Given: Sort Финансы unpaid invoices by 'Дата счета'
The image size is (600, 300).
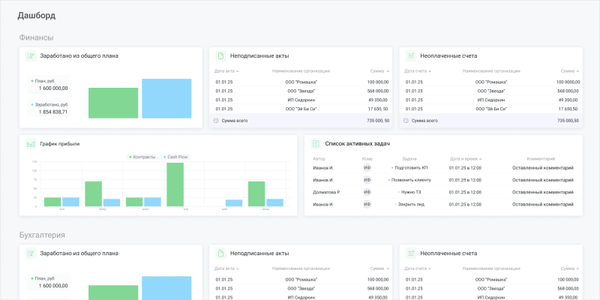Looking at the screenshot, I should [x=418, y=70].
